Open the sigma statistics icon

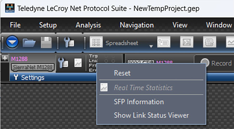point(186,42)
